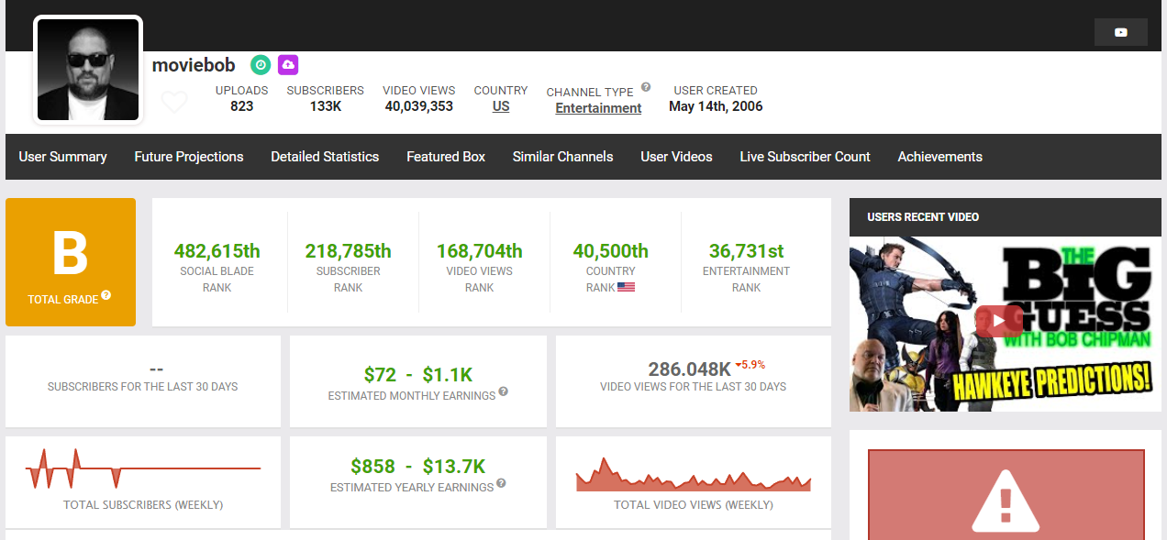Open help icon for Estimated Monthly Earnings
The image size is (1167, 540).
click(503, 391)
